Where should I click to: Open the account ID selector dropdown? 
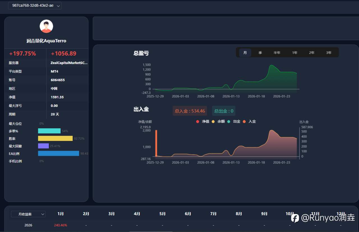tap(34, 5)
